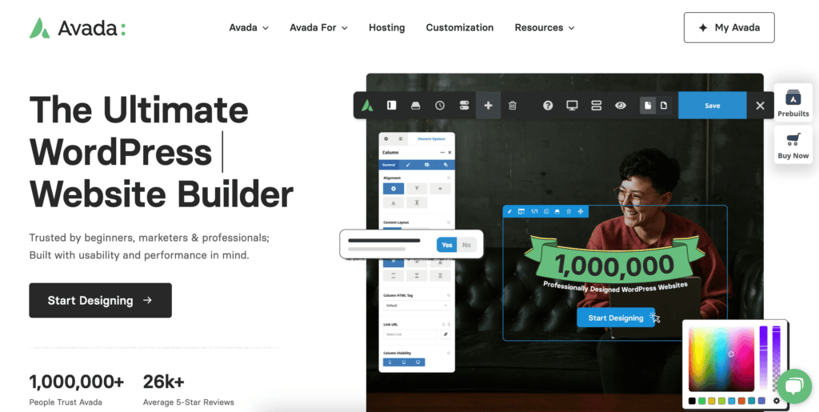Image resolution: width=819 pixels, height=412 pixels.
Task: Click the 1/1 column size control
Action: click(x=534, y=211)
